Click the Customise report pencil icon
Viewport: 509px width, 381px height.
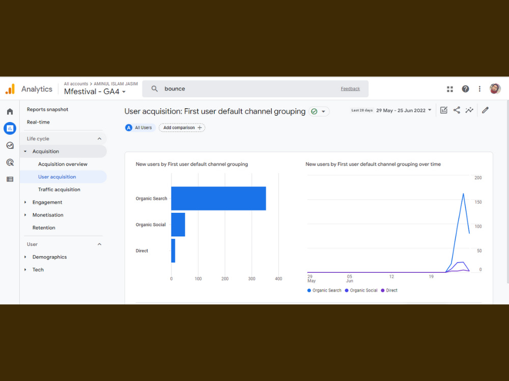click(x=485, y=110)
